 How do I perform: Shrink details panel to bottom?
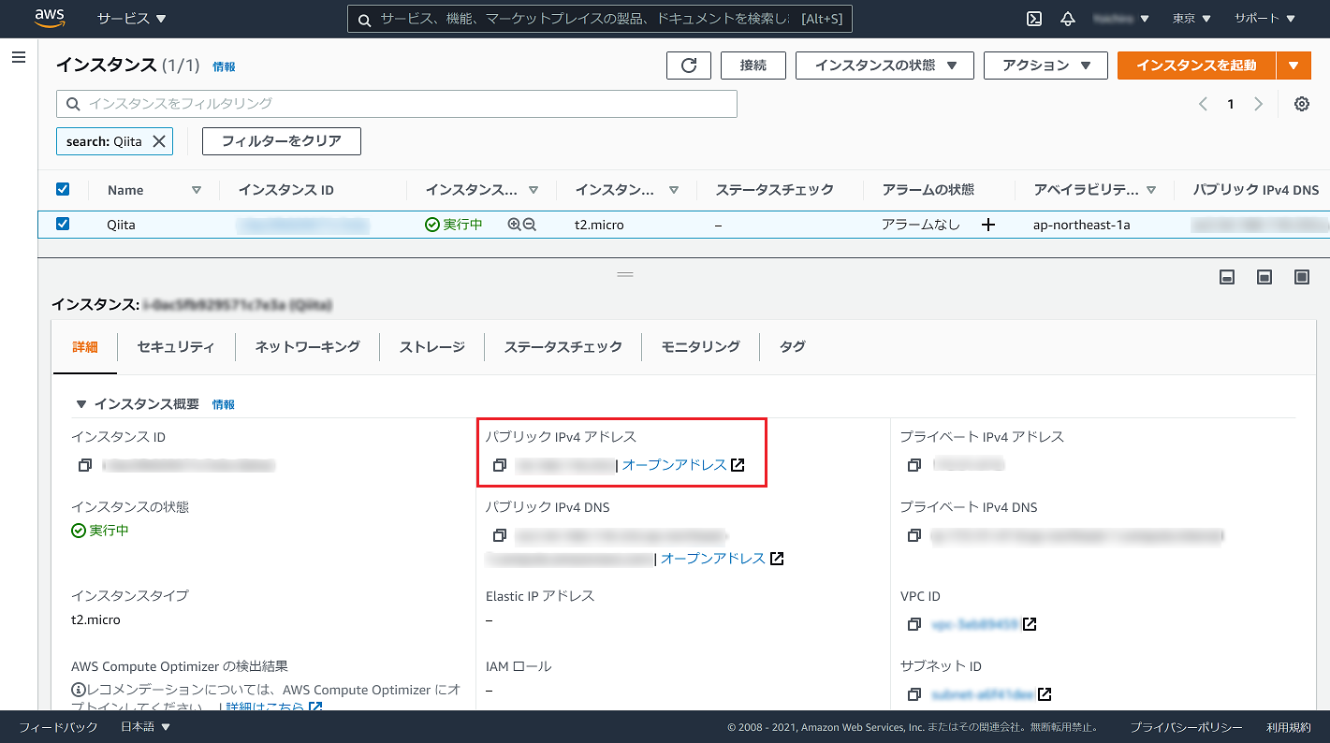click(1227, 277)
